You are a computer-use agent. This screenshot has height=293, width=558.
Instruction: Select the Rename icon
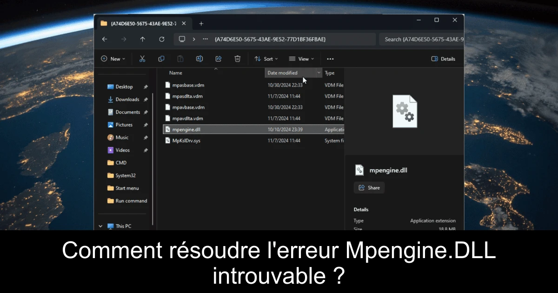coord(199,59)
